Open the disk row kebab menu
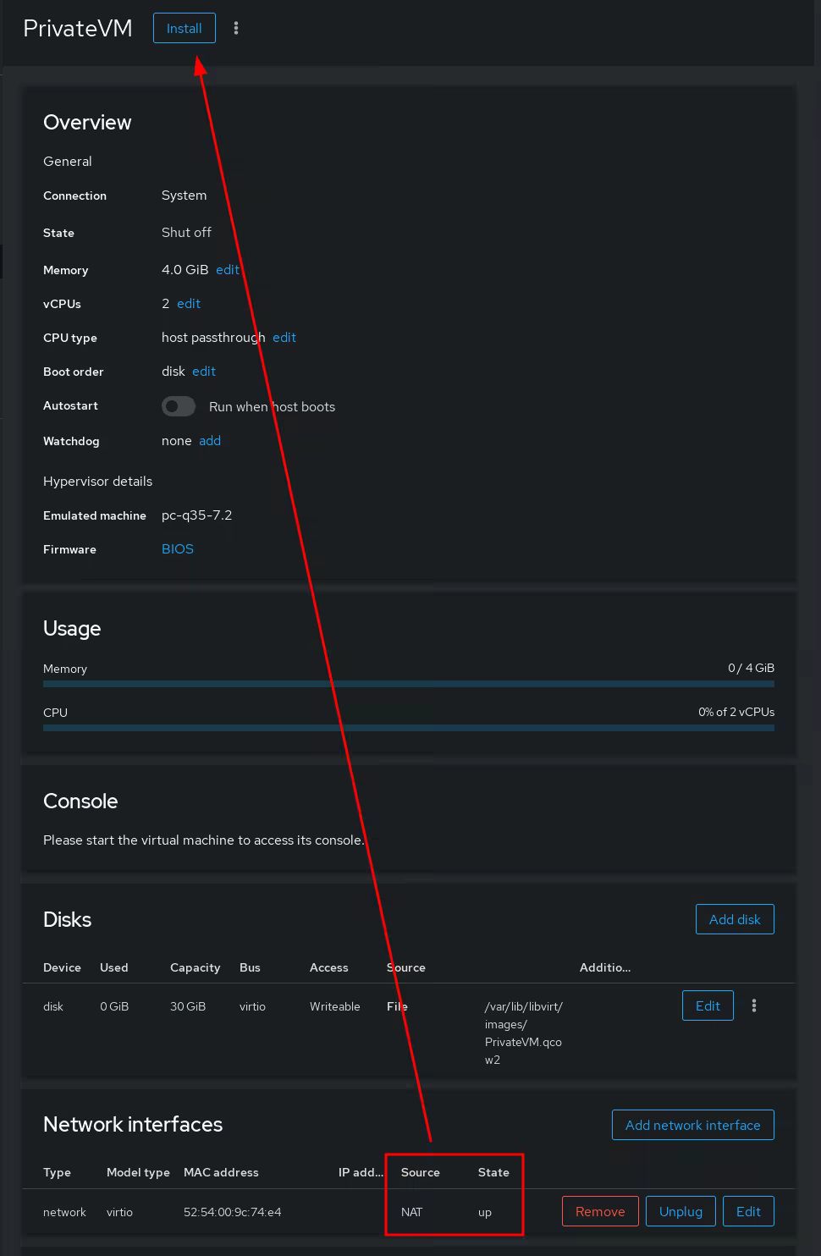This screenshot has width=821, height=1256. click(754, 1005)
